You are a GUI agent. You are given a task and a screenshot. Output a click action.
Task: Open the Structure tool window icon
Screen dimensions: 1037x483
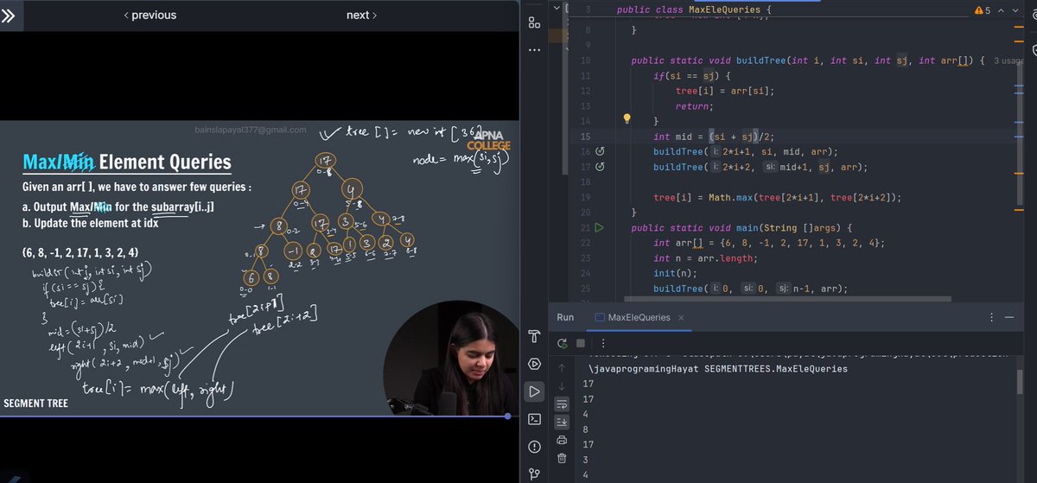[x=534, y=24]
